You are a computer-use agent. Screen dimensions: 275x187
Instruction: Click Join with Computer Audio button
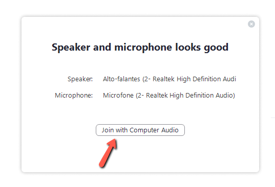coord(140,130)
